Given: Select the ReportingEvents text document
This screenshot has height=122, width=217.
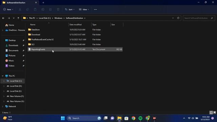Looking at the screenshot, I should [x=75, y=49].
